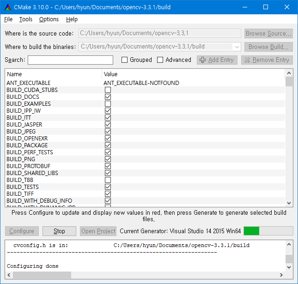Click the green progress bar
Image resolution: width=298 pixels, height=284 pixels.
pos(251,231)
